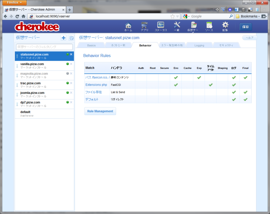
Task: Delete dp7.pizw.com with its X icon
Action: coord(71,102)
